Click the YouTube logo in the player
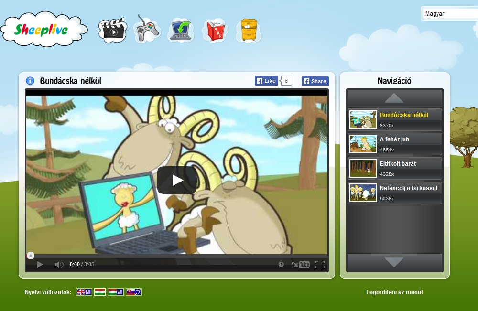The image size is (478, 311). [300, 264]
